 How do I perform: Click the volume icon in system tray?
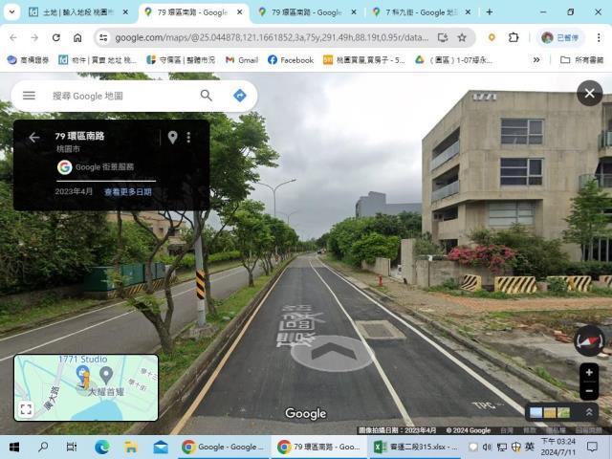tap(487, 447)
